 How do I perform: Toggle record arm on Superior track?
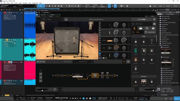[9, 62]
